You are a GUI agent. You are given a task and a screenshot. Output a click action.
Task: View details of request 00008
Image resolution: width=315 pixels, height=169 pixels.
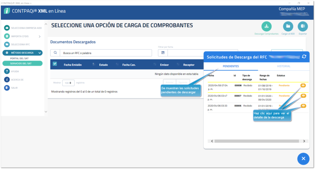point(303,86)
